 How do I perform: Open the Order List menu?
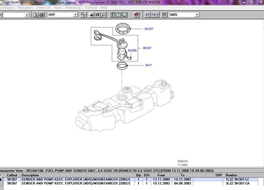click(x=44, y=8)
